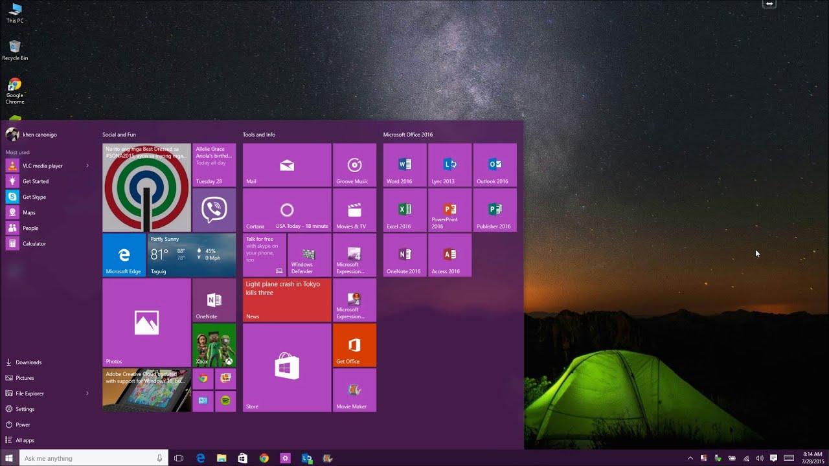This screenshot has height=466, width=829.
Task: Open the Google Chrome small tile
Action: pos(203,379)
